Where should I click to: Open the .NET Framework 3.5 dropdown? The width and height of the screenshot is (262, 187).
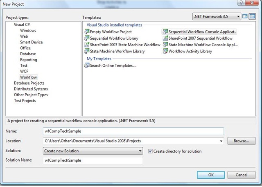click(x=217, y=16)
